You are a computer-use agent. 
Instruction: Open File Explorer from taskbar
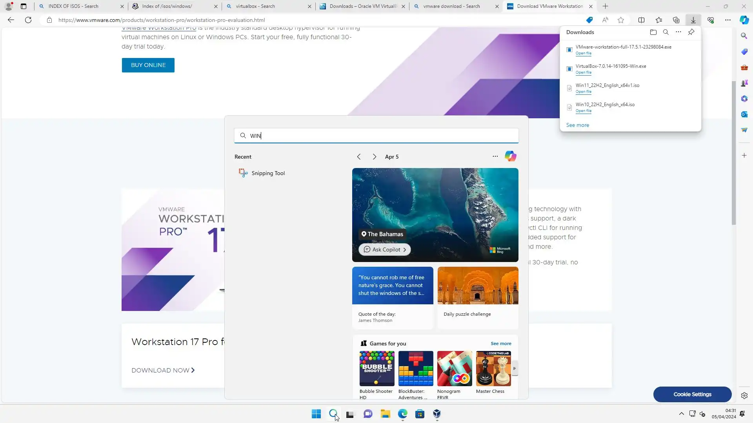coord(385,414)
